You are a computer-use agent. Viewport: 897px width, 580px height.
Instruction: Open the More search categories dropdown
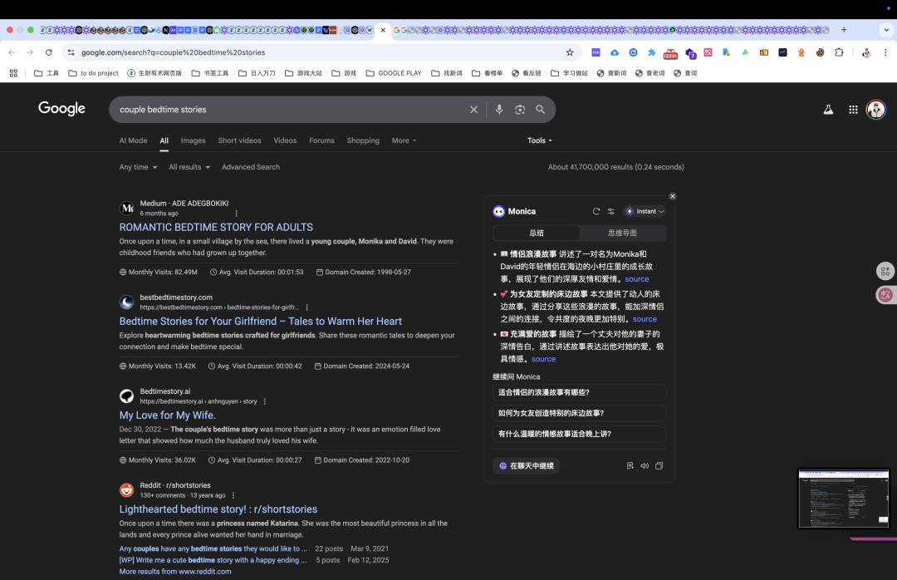404,140
